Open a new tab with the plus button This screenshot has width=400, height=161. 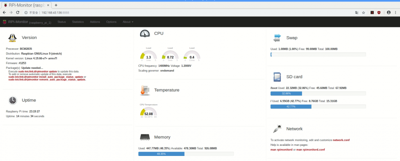tap(56, 5)
